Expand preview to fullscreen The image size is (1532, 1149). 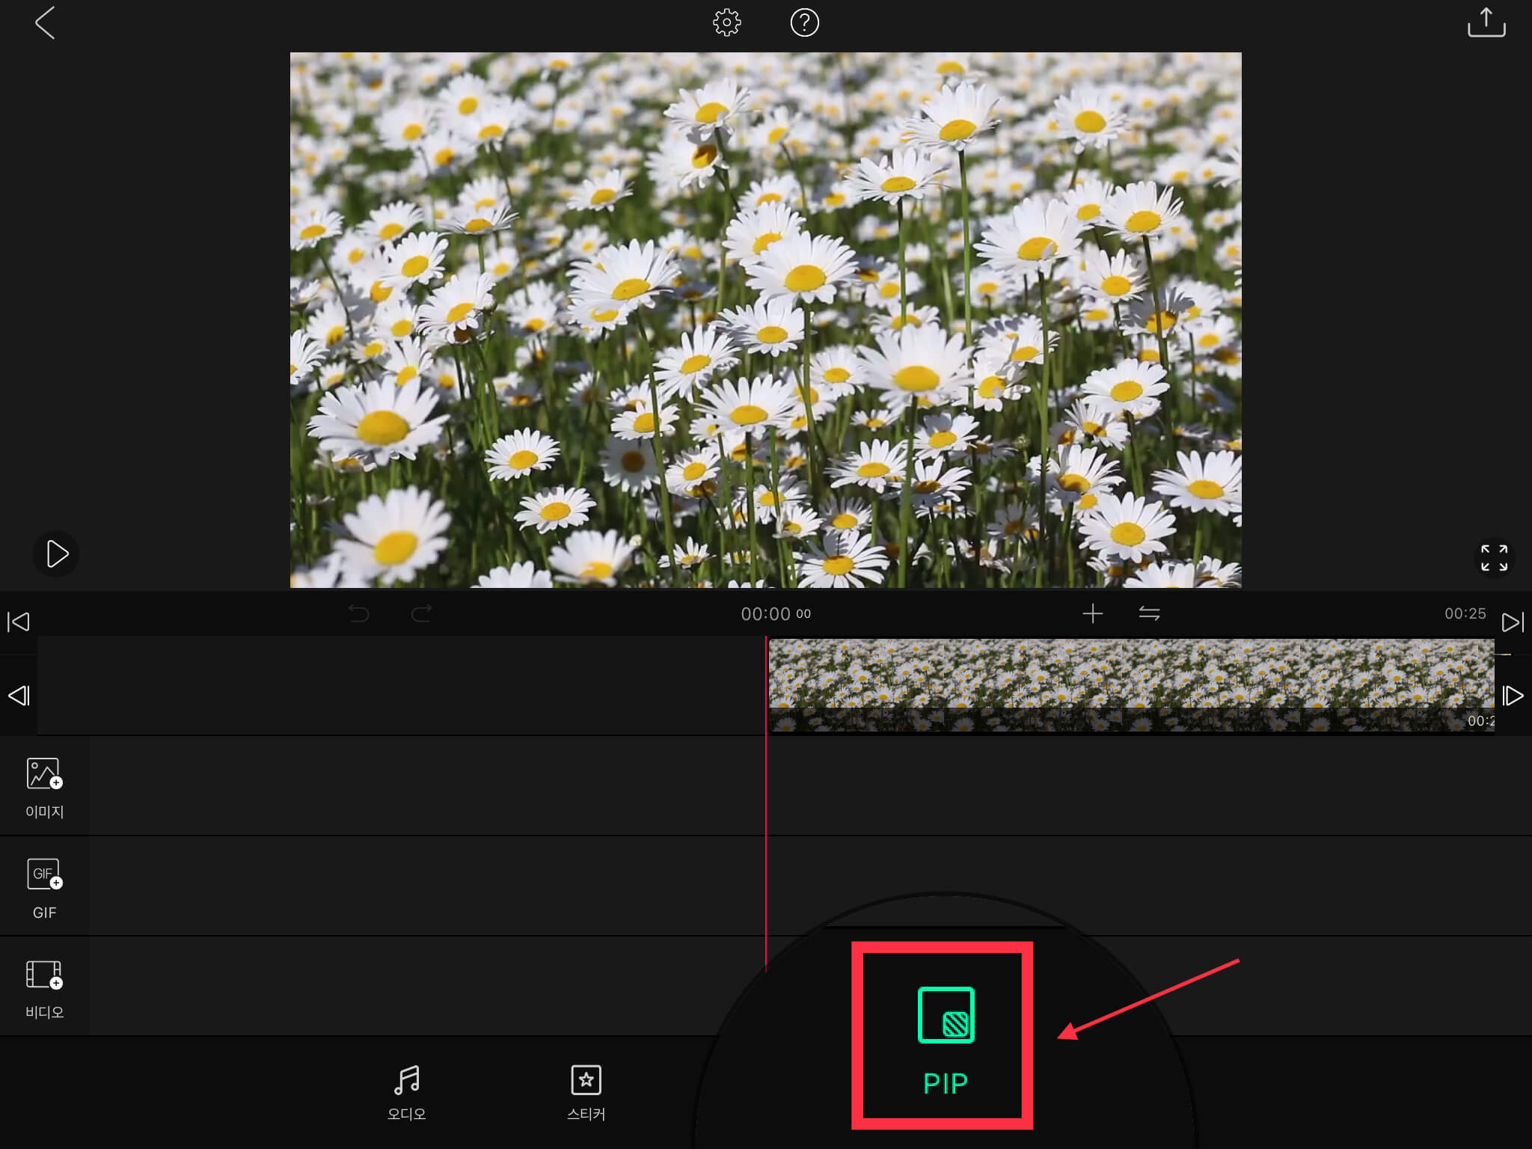click(x=1494, y=557)
